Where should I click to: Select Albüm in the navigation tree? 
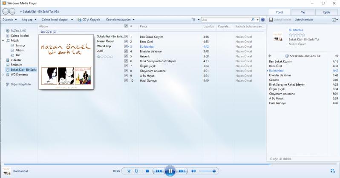click(x=20, y=50)
